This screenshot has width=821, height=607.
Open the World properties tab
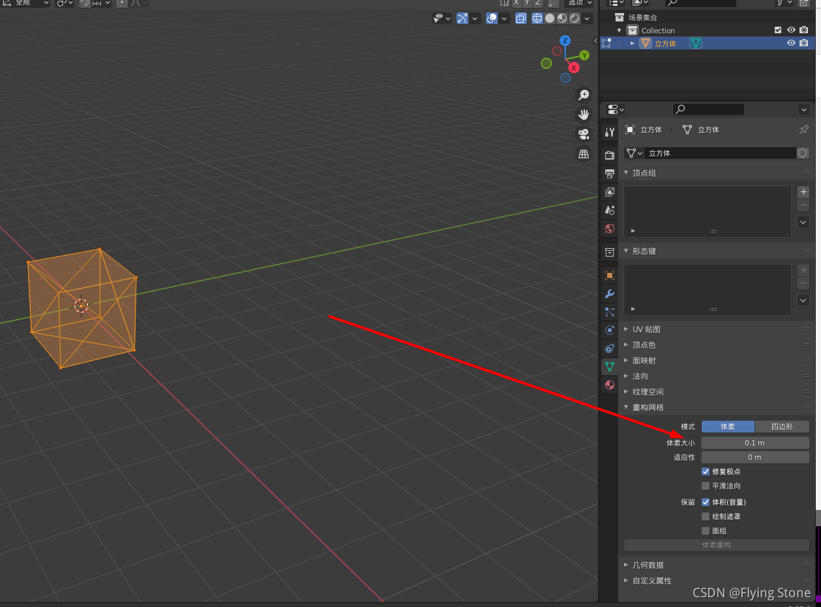coord(610,229)
